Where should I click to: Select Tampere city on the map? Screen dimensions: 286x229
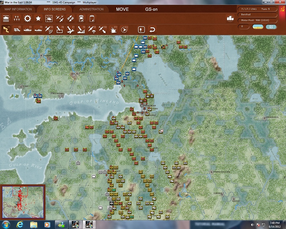42,55
